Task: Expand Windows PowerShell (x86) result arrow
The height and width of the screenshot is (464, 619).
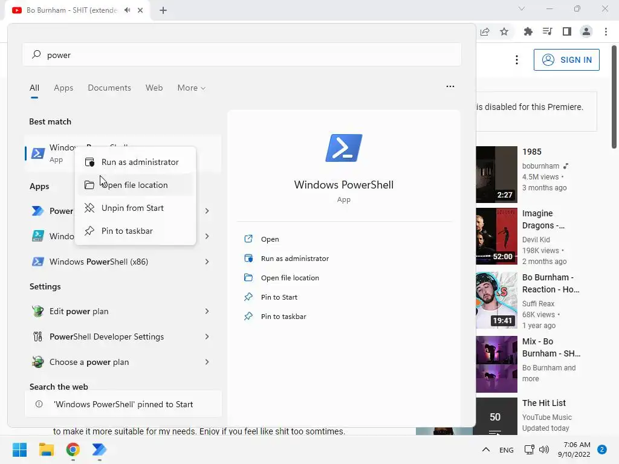Action: 207,262
